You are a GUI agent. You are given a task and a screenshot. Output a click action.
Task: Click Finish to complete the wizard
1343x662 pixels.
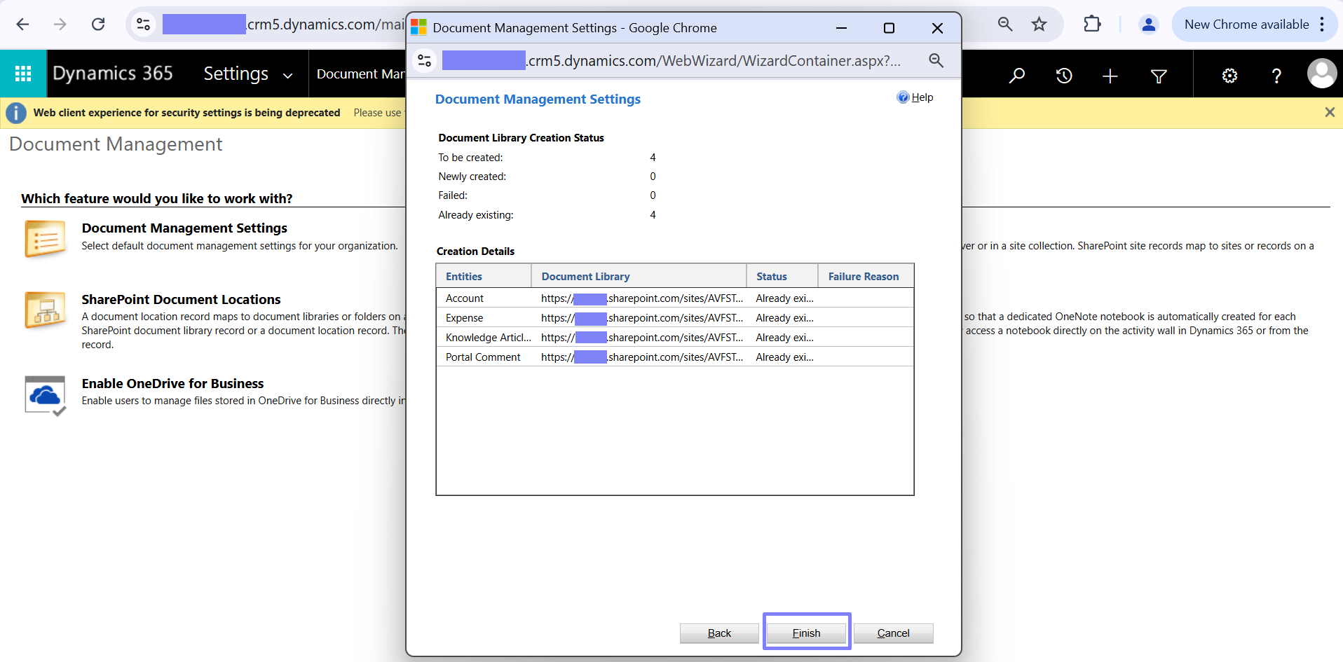(806, 633)
